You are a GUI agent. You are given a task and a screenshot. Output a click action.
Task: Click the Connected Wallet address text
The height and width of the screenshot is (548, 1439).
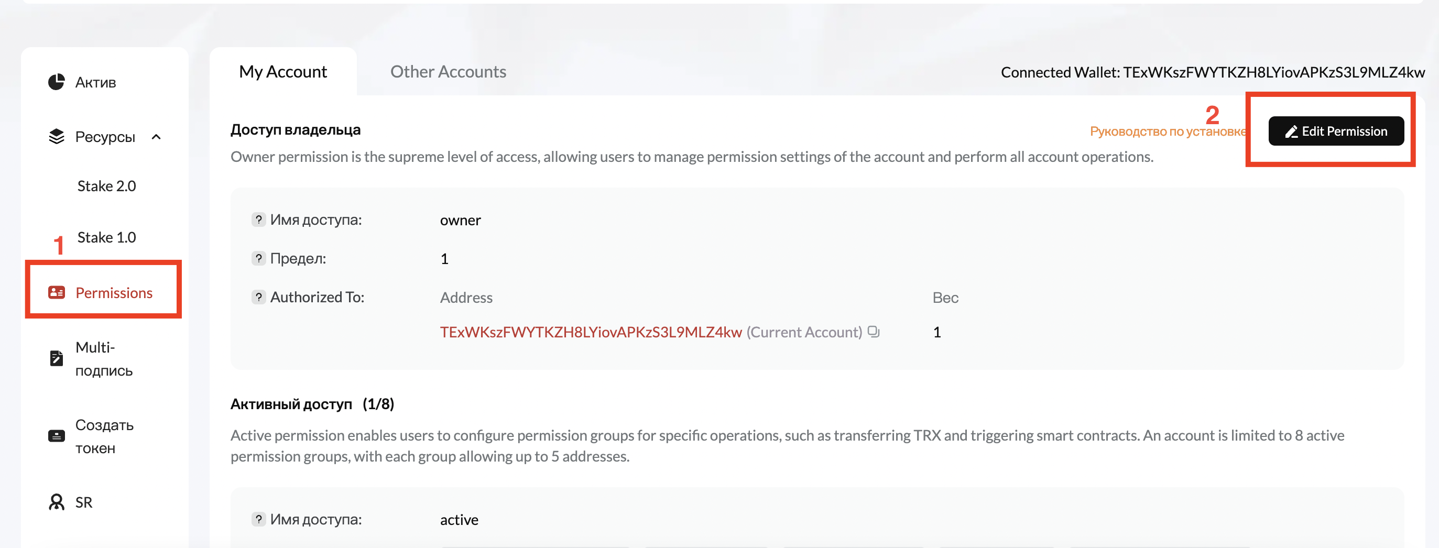point(1273,73)
